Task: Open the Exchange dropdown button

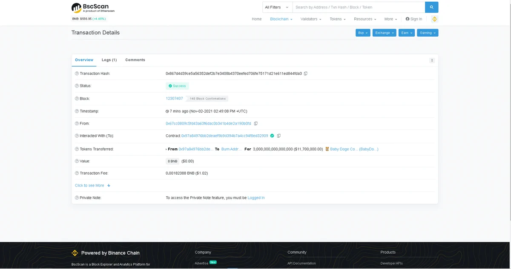Action: [x=385, y=33]
